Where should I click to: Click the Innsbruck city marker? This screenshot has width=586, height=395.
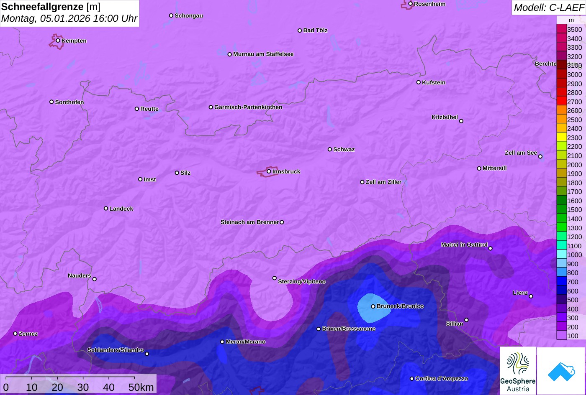pyautogui.click(x=269, y=171)
